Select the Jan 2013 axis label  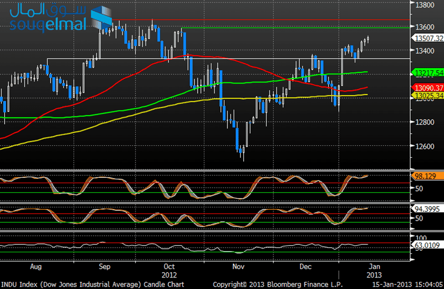click(374, 271)
